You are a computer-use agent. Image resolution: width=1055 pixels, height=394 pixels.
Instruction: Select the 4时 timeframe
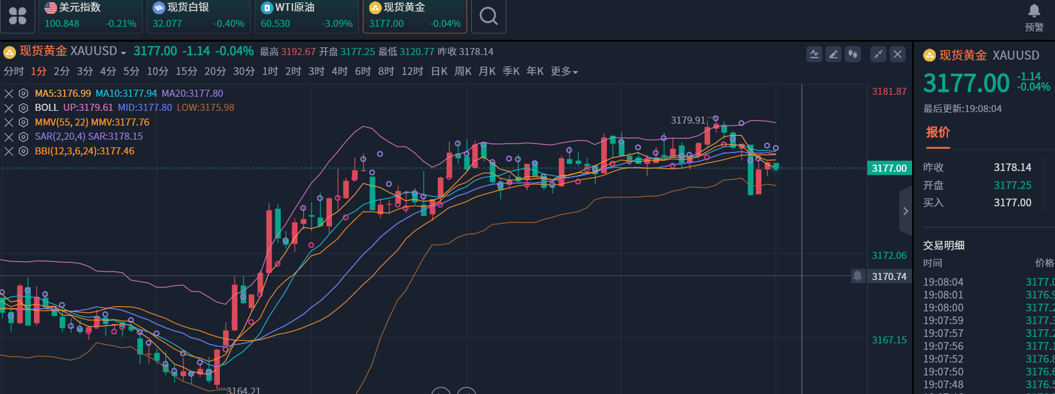tap(340, 72)
